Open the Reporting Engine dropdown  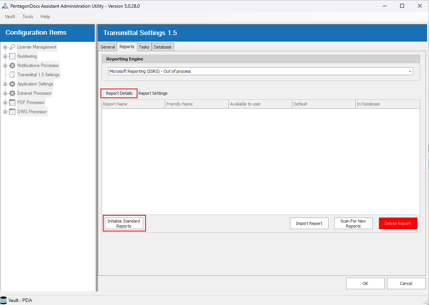410,71
